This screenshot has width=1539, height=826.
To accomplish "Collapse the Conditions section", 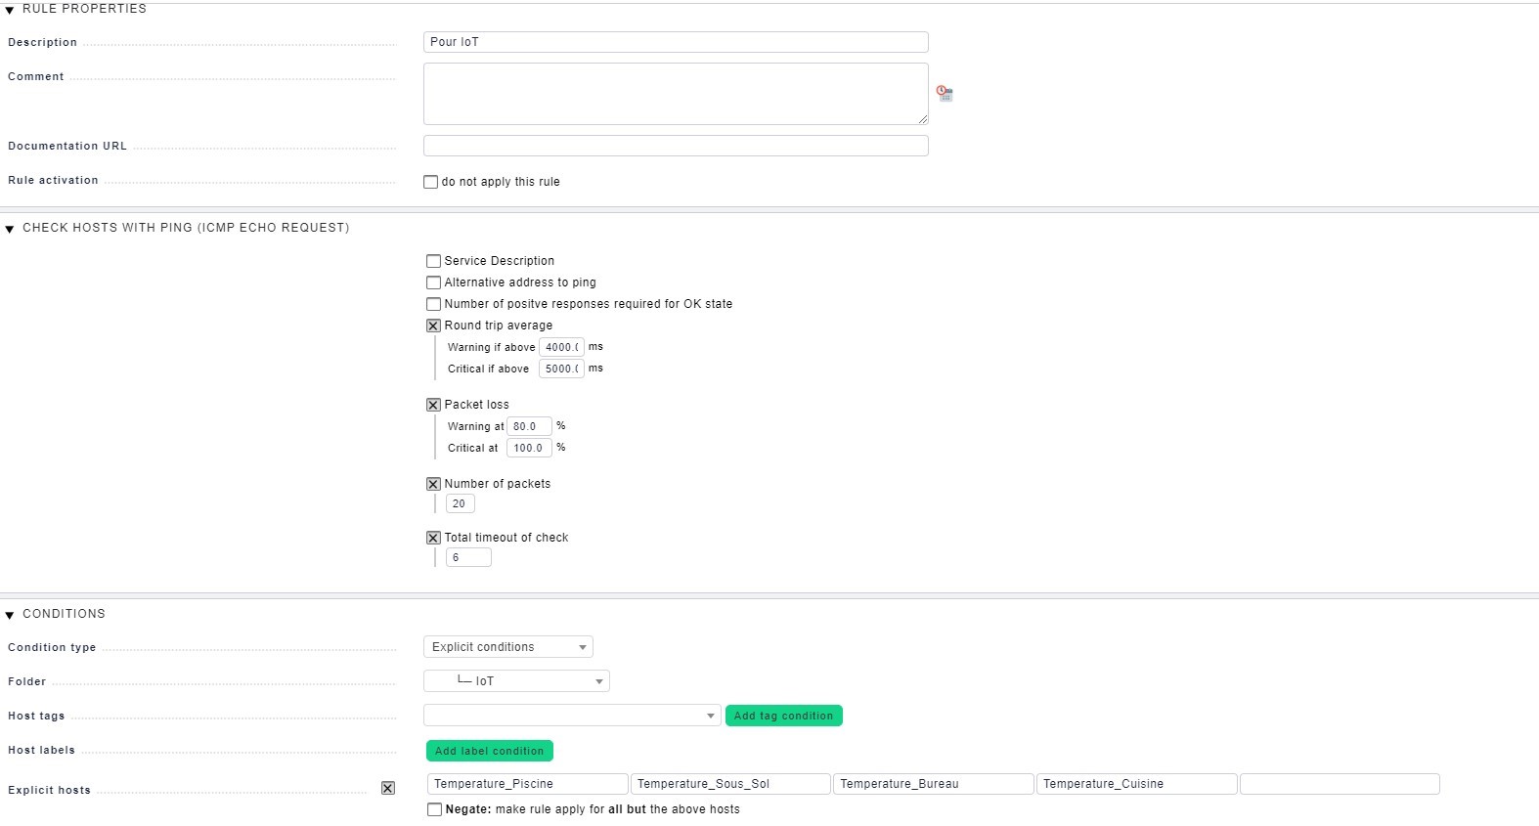I will click(x=10, y=615).
